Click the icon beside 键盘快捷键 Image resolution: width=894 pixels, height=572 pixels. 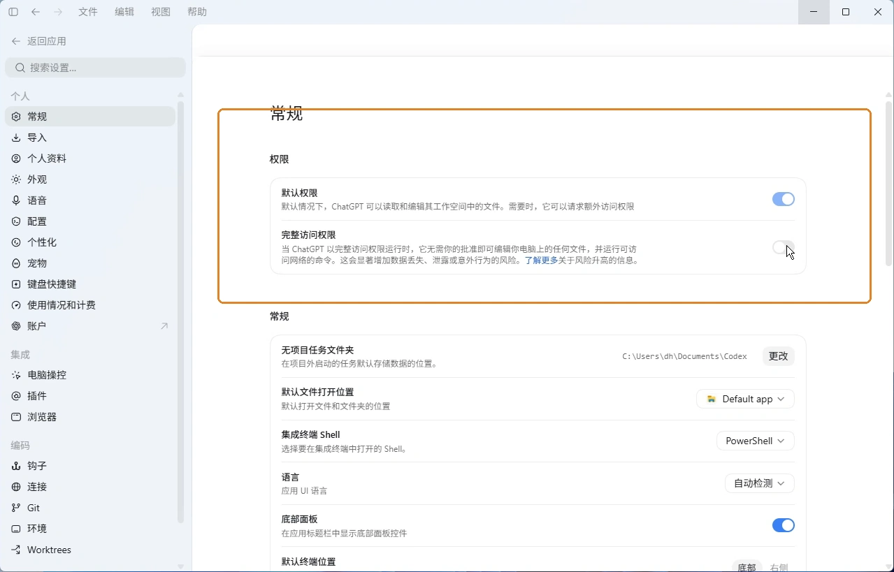point(16,284)
